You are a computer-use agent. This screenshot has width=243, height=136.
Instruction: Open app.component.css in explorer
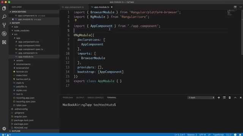(29, 42)
